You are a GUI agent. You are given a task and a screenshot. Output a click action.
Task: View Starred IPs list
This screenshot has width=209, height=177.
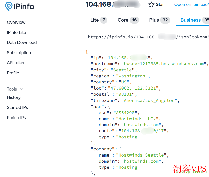17,107
